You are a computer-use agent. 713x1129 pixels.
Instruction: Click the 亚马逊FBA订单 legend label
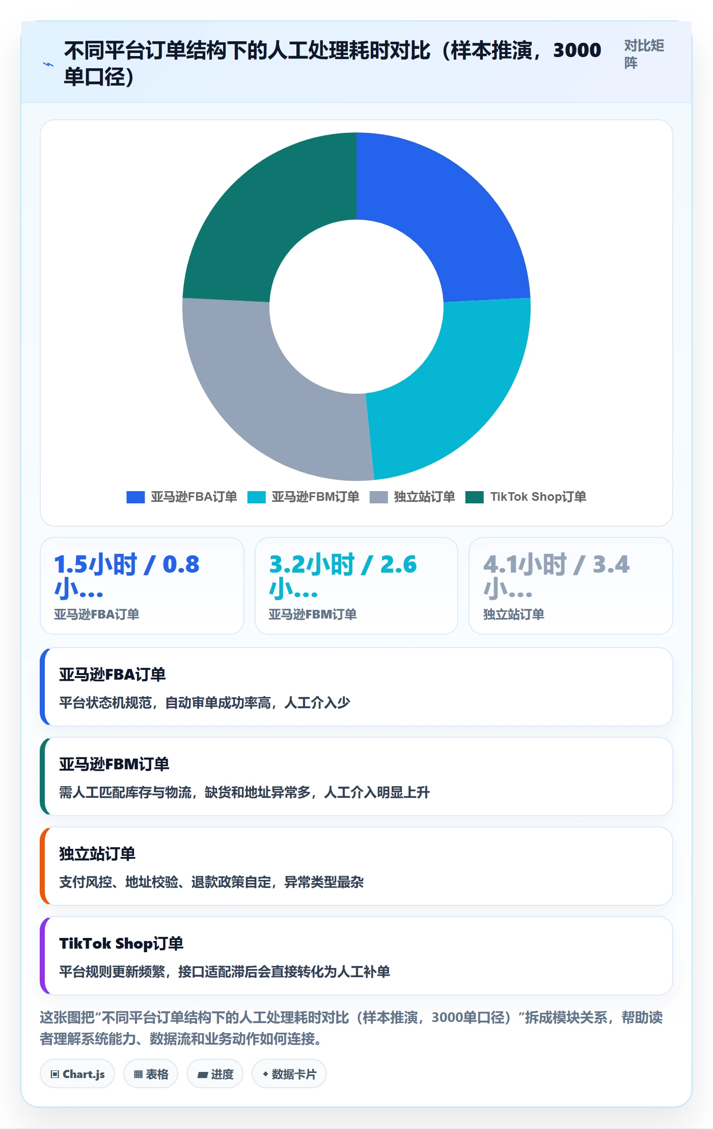194,497
